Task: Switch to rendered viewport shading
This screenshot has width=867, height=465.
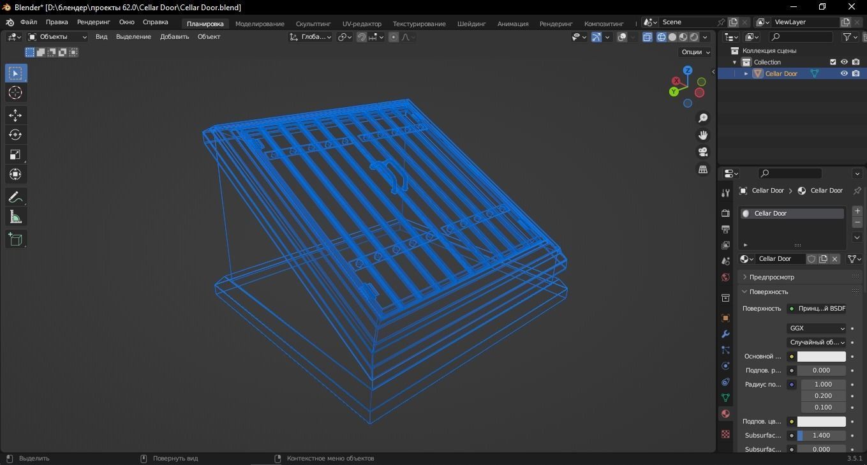Action: (x=693, y=37)
